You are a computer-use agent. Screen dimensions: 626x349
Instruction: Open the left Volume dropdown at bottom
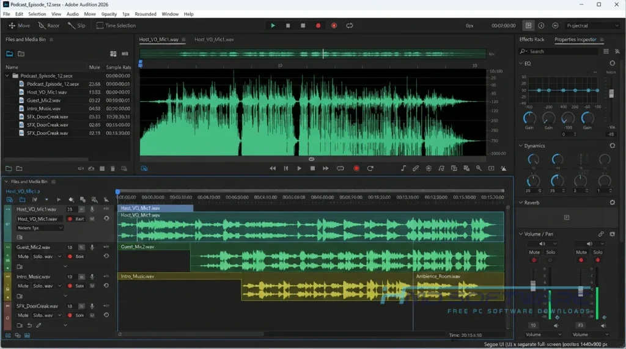tap(543, 334)
